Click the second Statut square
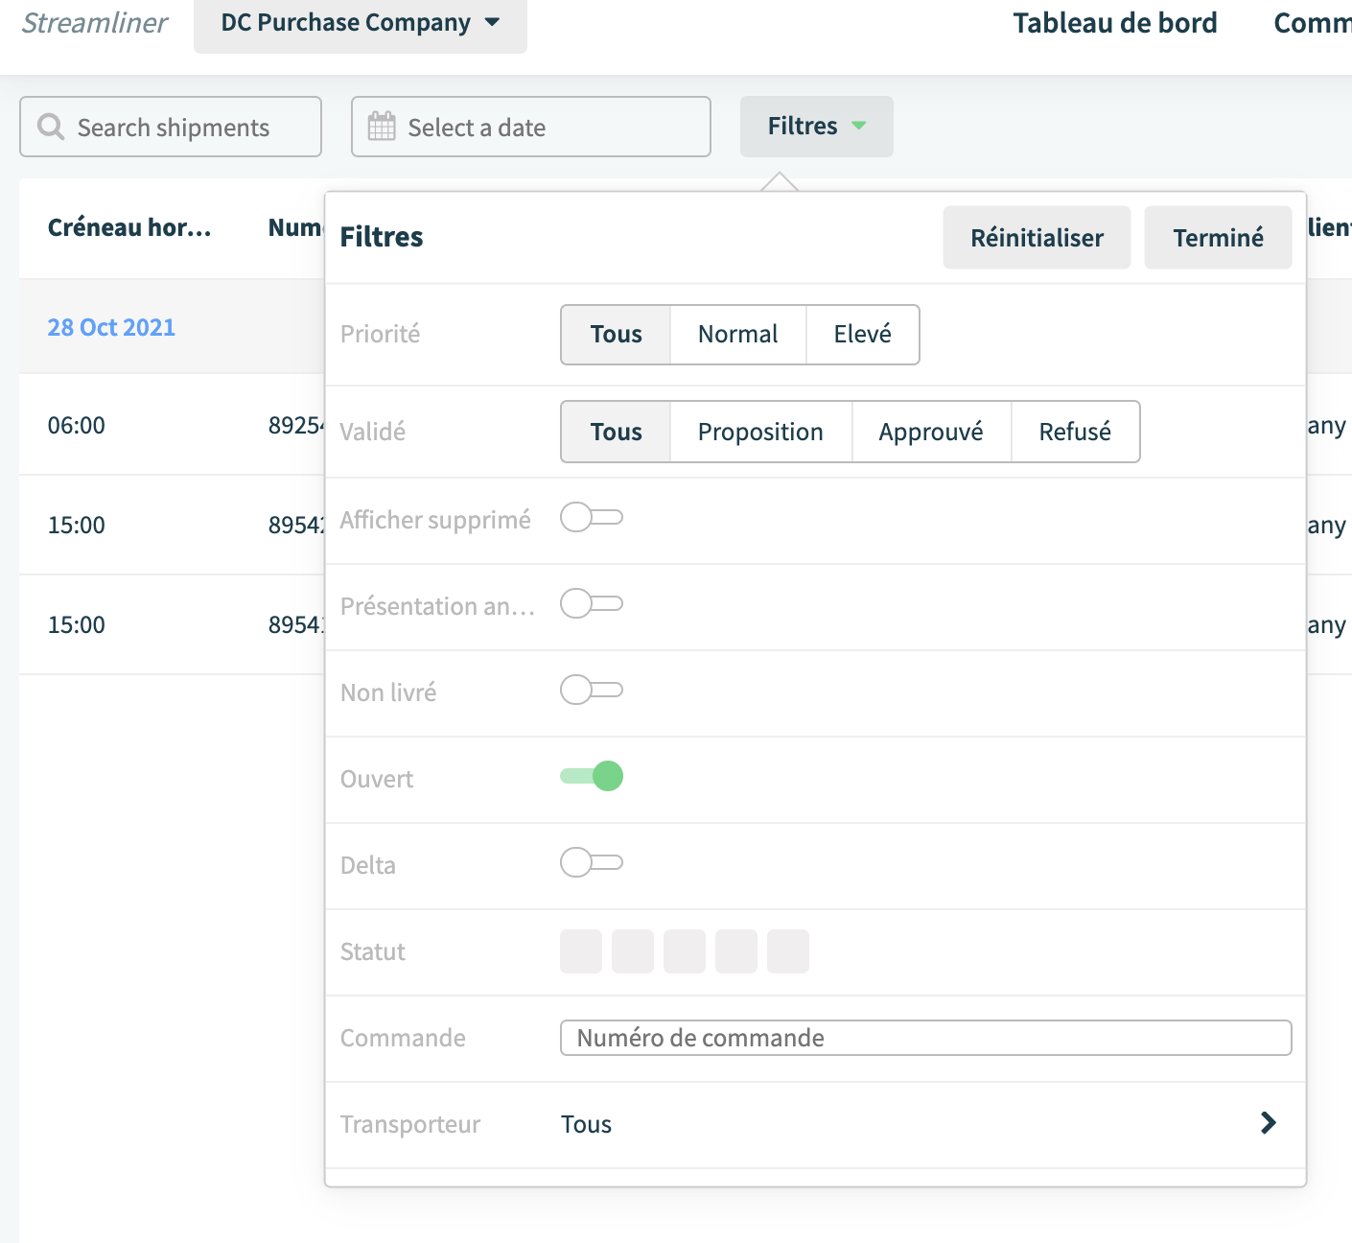Viewport: 1352px width, 1243px height. (x=633, y=951)
